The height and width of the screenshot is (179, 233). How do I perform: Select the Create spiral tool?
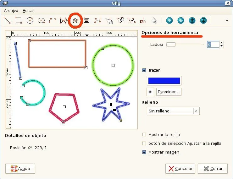(x=86, y=20)
